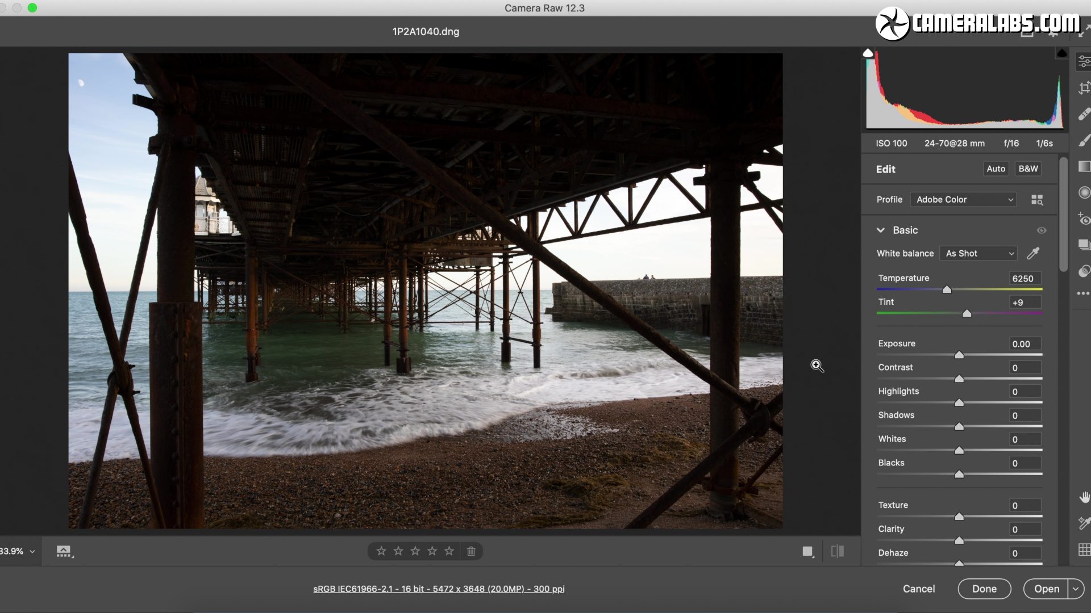Drag the Temperature slider to adjust warmth
The height and width of the screenshot is (613, 1091).
946,289
